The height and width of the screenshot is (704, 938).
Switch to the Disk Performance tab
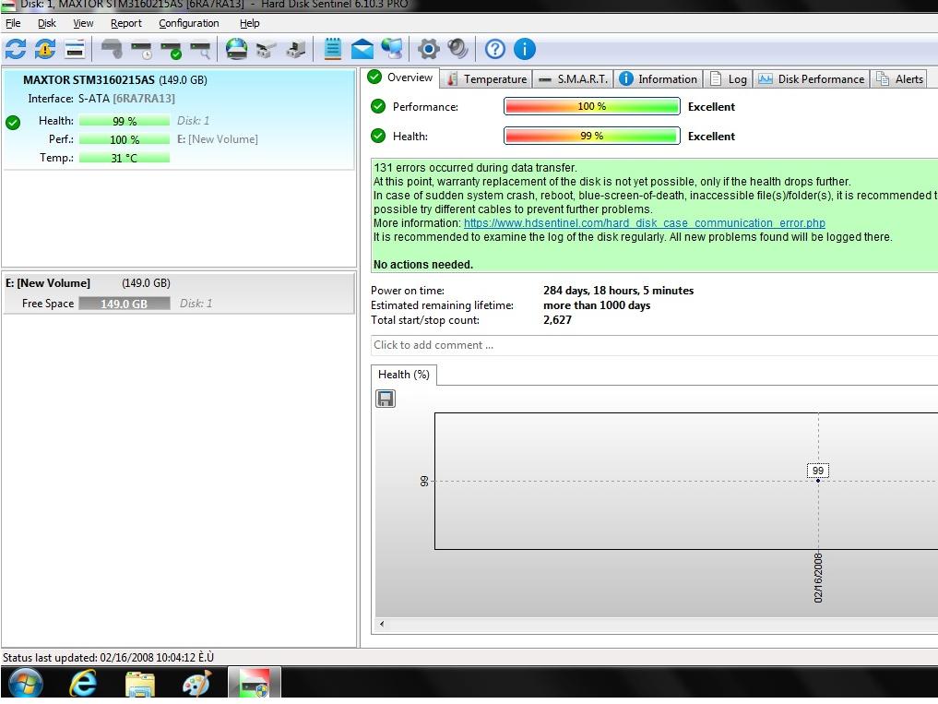[811, 79]
